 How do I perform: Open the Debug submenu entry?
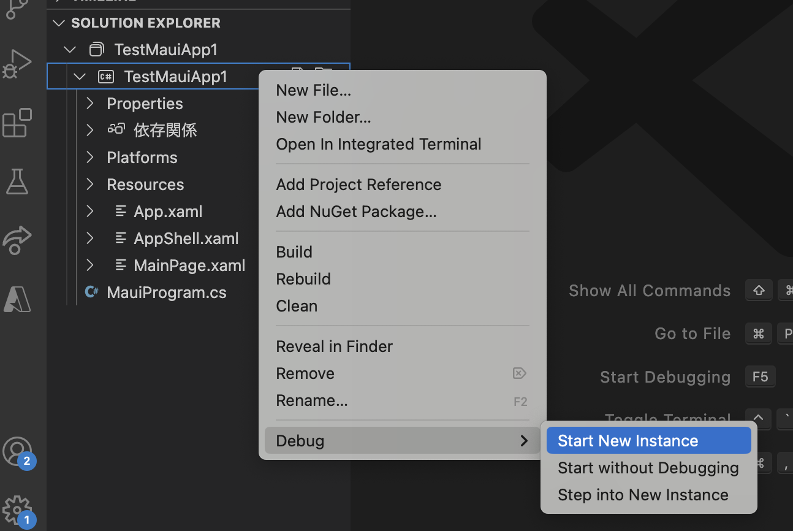pos(402,440)
